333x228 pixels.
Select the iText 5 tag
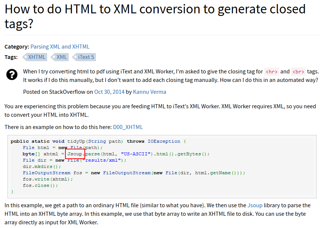86,57
